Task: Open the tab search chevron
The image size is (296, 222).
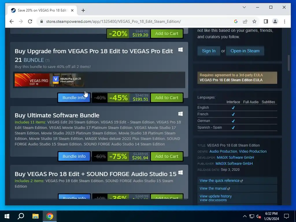Action: [x=244, y=7]
